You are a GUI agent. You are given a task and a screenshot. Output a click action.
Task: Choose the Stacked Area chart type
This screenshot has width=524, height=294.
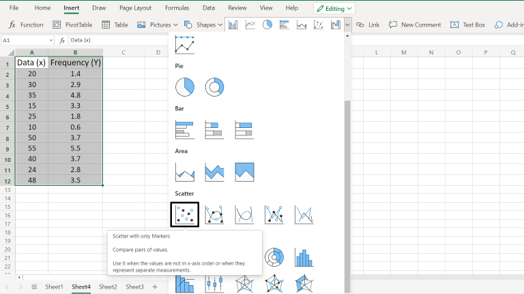tap(214, 172)
